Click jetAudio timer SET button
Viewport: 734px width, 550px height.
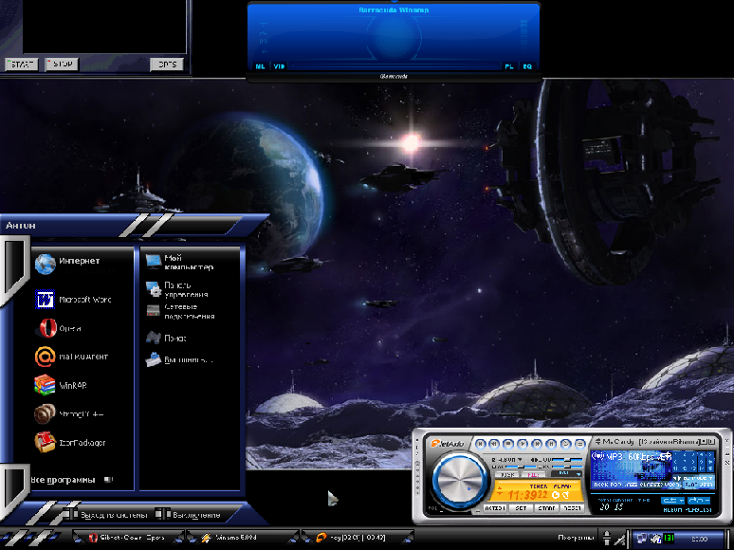pos(521,508)
